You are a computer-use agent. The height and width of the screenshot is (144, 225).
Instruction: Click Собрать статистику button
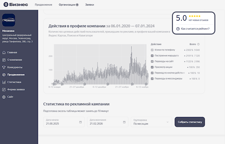(x=190, y=122)
